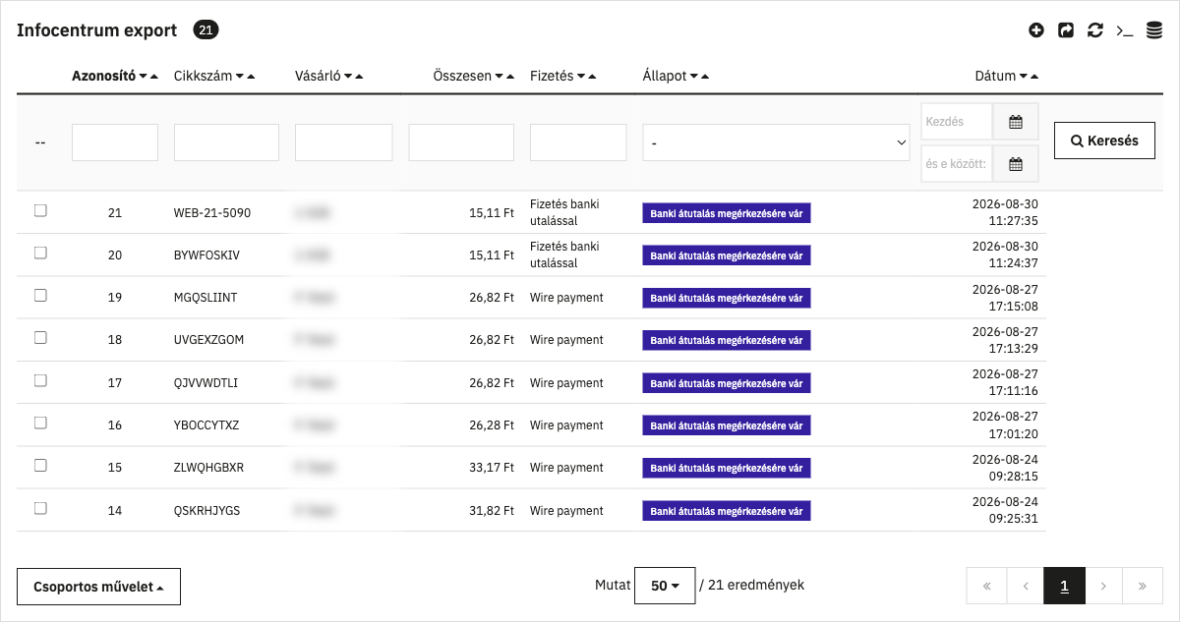This screenshot has height=622, width=1180.
Task: Sort Fizetés descending with down caret
Action: 582,77
